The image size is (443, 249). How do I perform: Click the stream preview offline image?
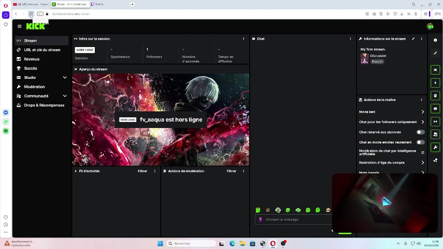click(x=161, y=120)
